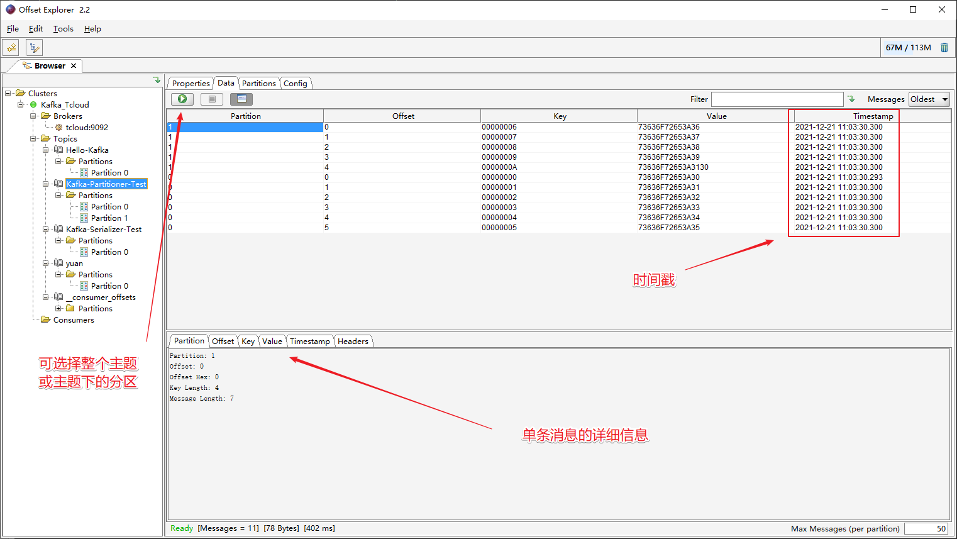Select Partition 1 under Kafka-Partitioner-Test
The width and height of the screenshot is (957, 539).
click(109, 218)
